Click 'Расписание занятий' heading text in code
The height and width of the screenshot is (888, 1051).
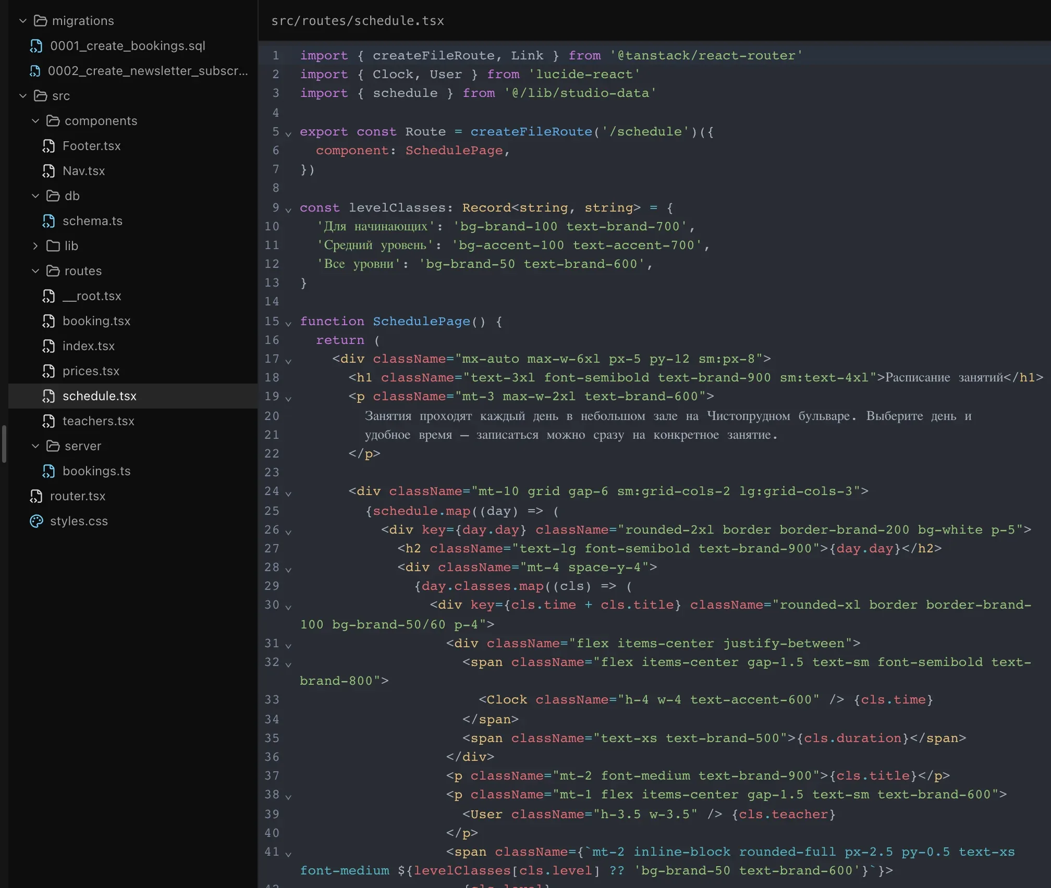point(944,377)
